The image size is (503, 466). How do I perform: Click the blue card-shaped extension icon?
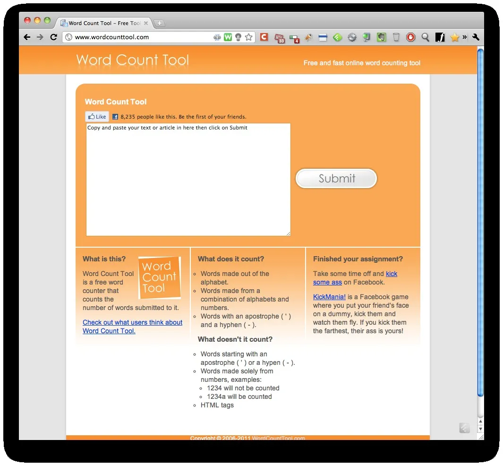[323, 37]
